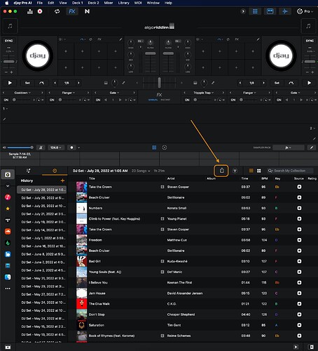Screen dimensions: 318x351
Task: Open the Cooldown effect dropdown
Action: coord(22,93)
